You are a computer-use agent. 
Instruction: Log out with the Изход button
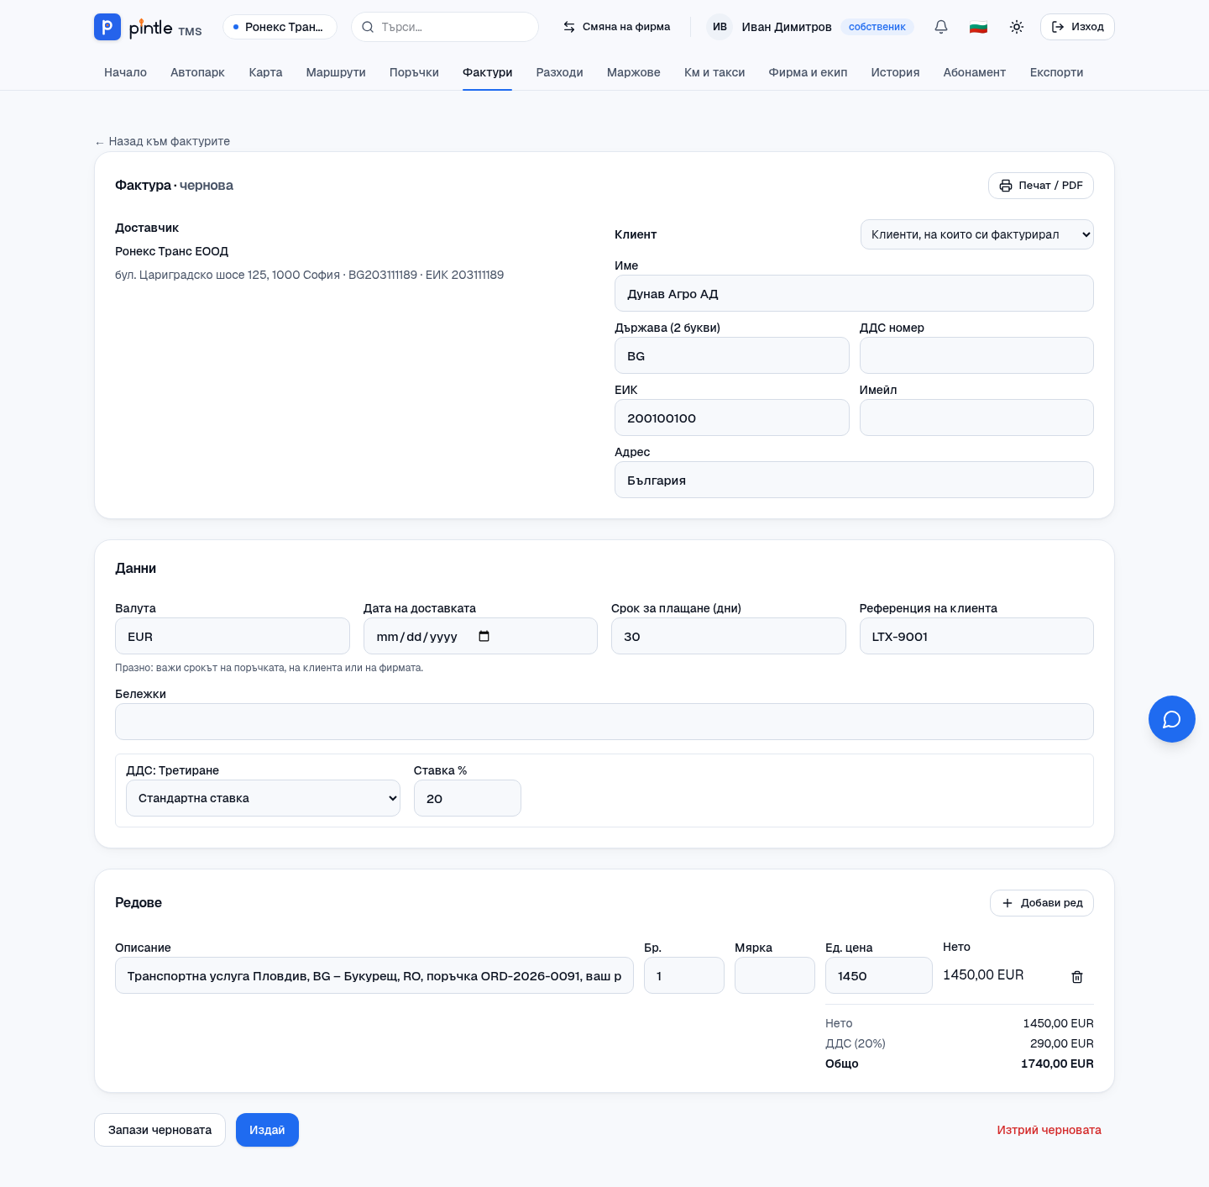(x=1077, y=27)
